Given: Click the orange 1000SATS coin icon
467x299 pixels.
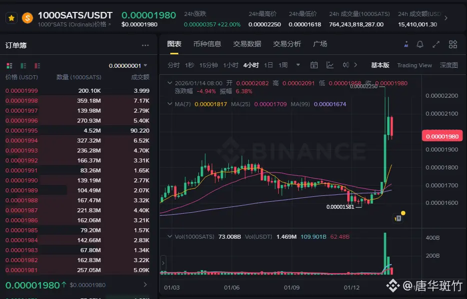Looking at the screenshot, I should tap(27, 18).
